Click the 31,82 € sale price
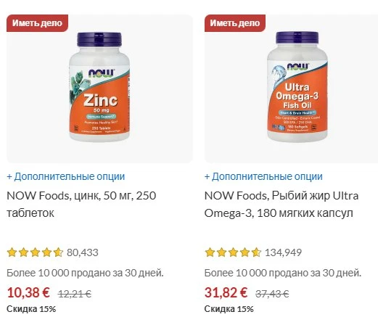 click(x=226, y=292)
